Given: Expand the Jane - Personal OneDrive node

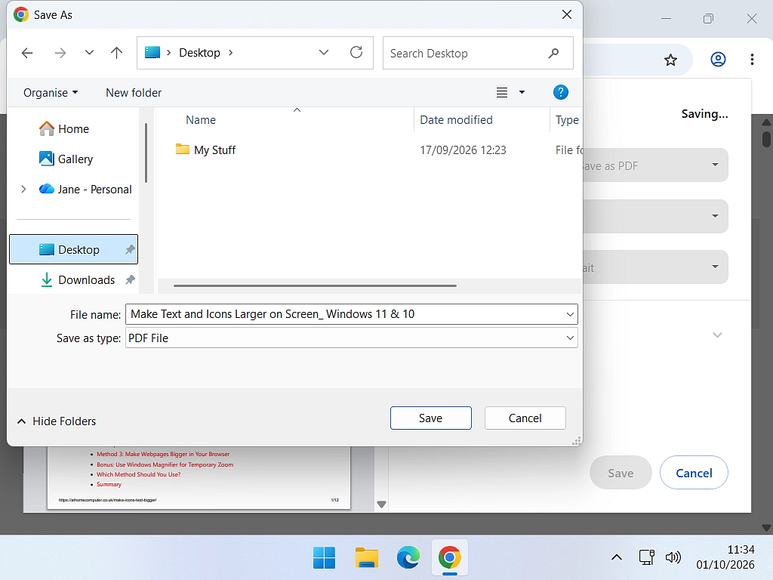Looking at the screenshot, I should pos(23,189).
